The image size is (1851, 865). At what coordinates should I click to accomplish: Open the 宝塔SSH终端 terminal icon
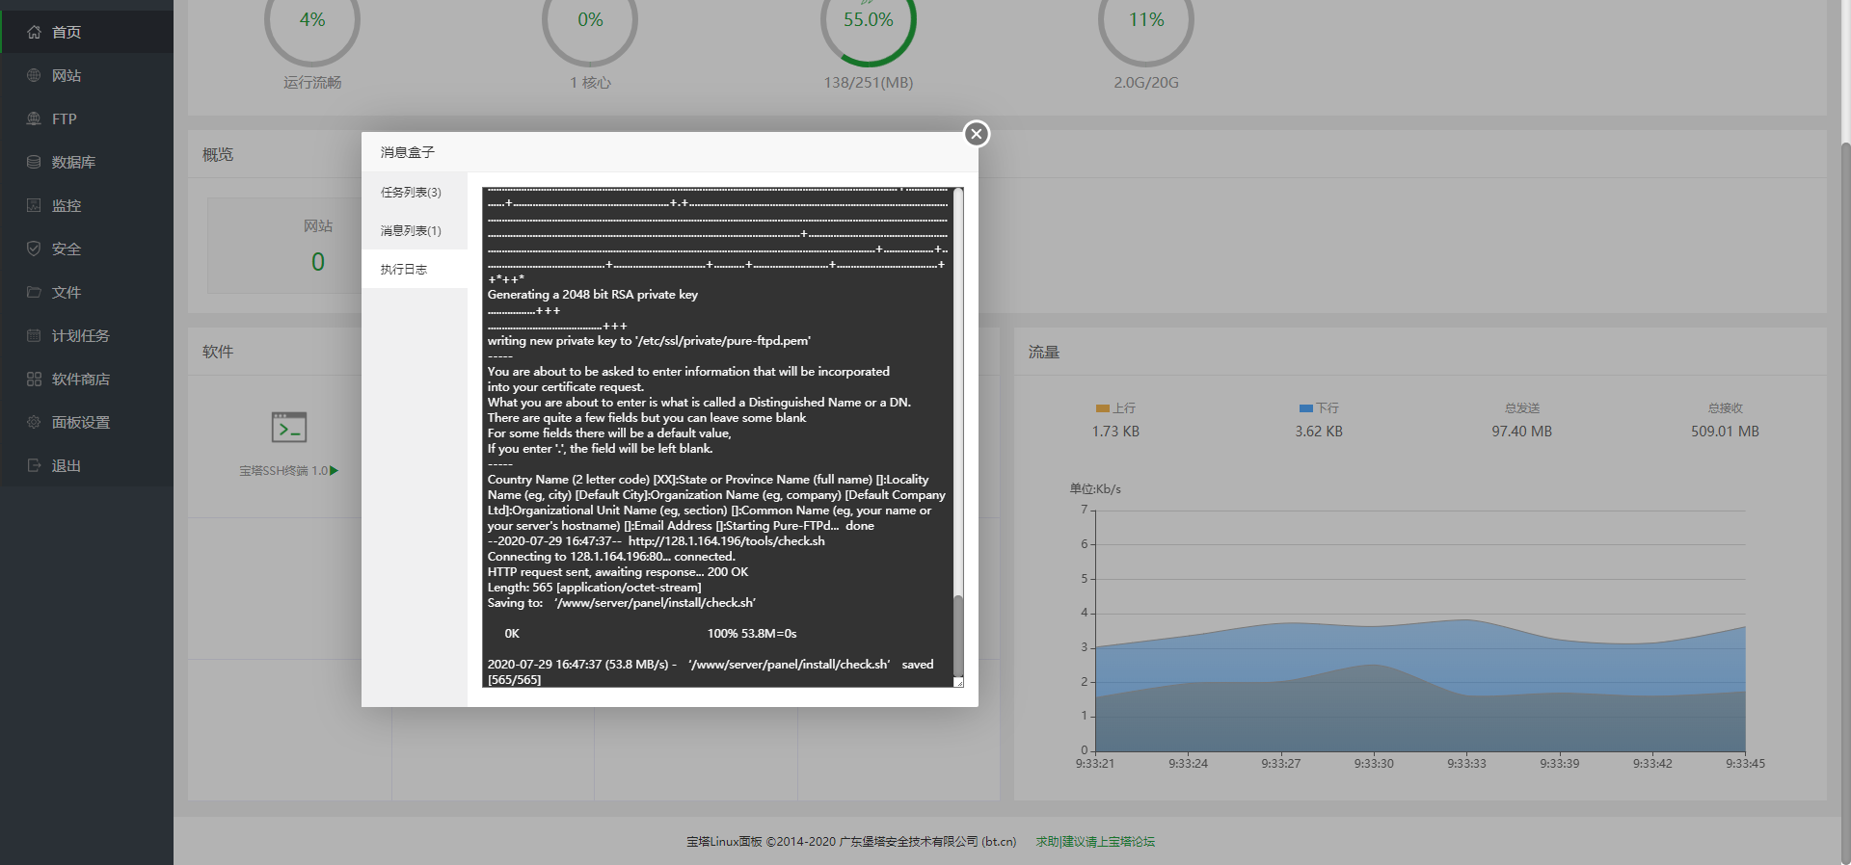point(289,427)
